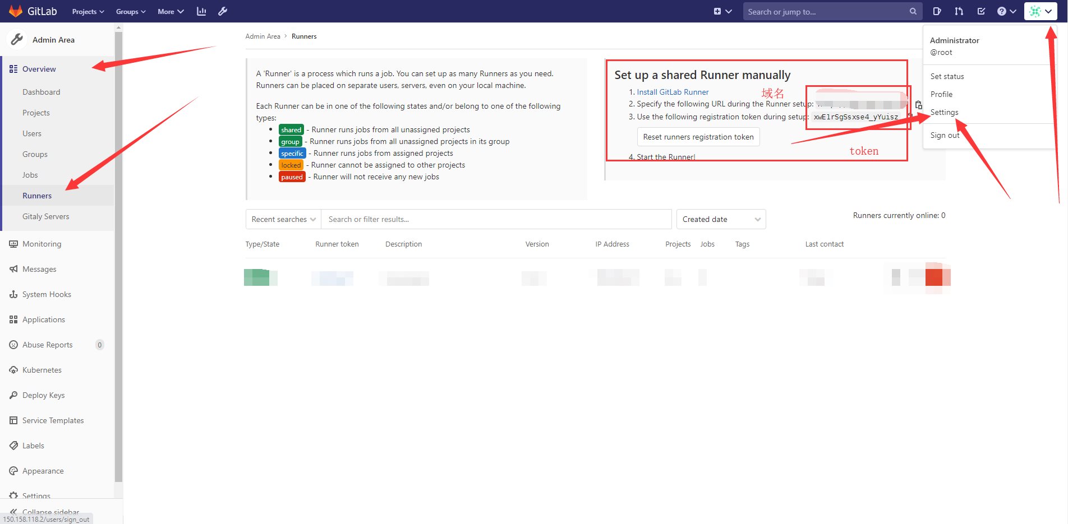Open Admin Area wrench icon in navbar
This screenshot has height=524, width=1068.
[223, 11]
